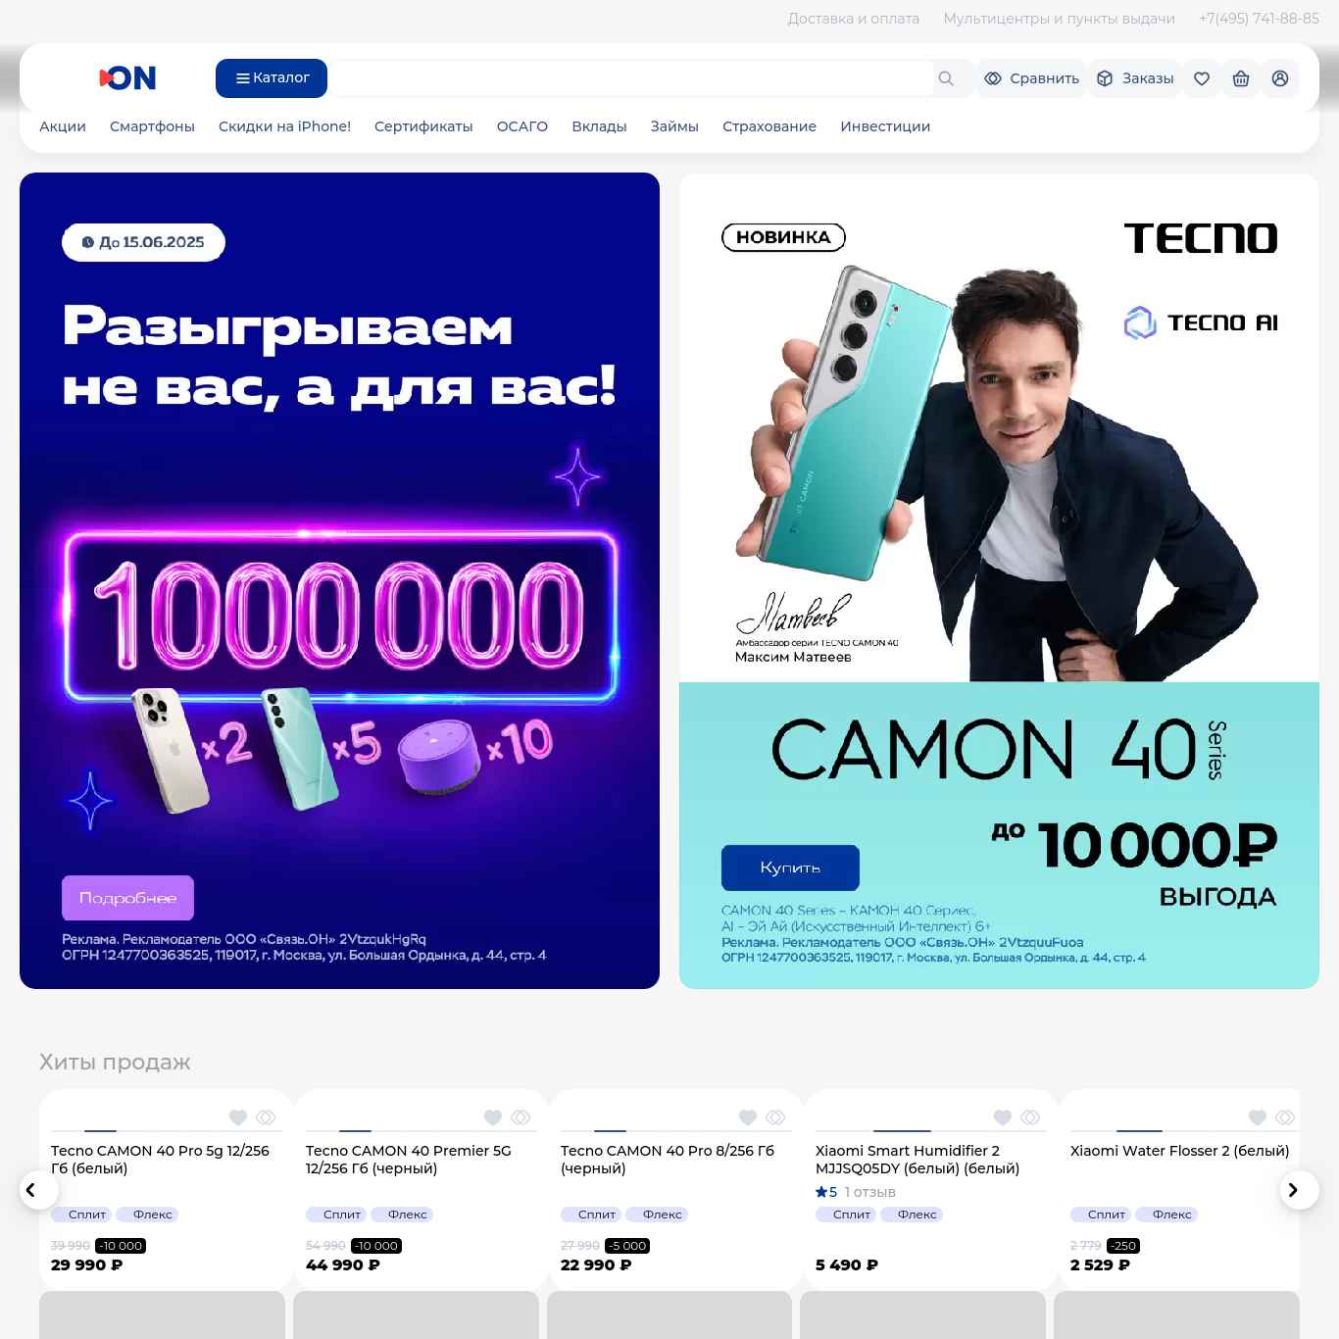Click the ON store logo
This screenshot has height=1339, width=1339.
[x=128, y=78]
